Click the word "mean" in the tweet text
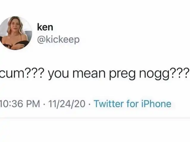The image size is (190, 142). (x=89, y=73)
